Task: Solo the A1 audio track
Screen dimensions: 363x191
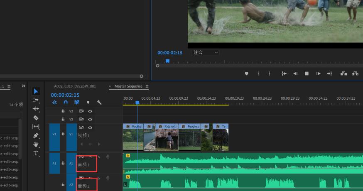Action: tap(99, 157)
